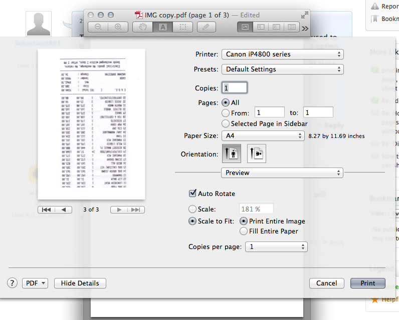
Task: Toggle the Auto Rotate checkbox
Action: pyautogui.click(x=192, y=193)
